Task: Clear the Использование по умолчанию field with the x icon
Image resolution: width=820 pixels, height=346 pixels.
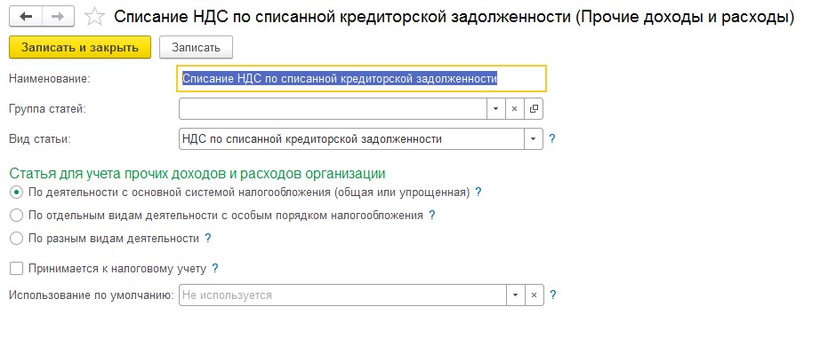Action: pos(534,295)
